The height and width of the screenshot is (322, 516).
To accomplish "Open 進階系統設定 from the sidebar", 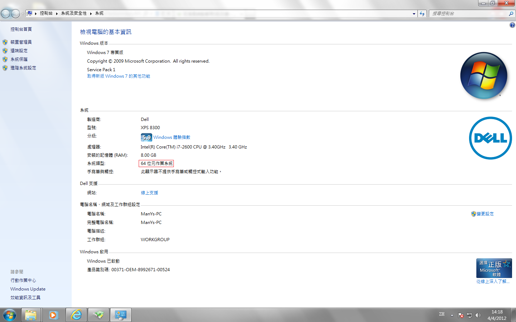I will (23, 68).
